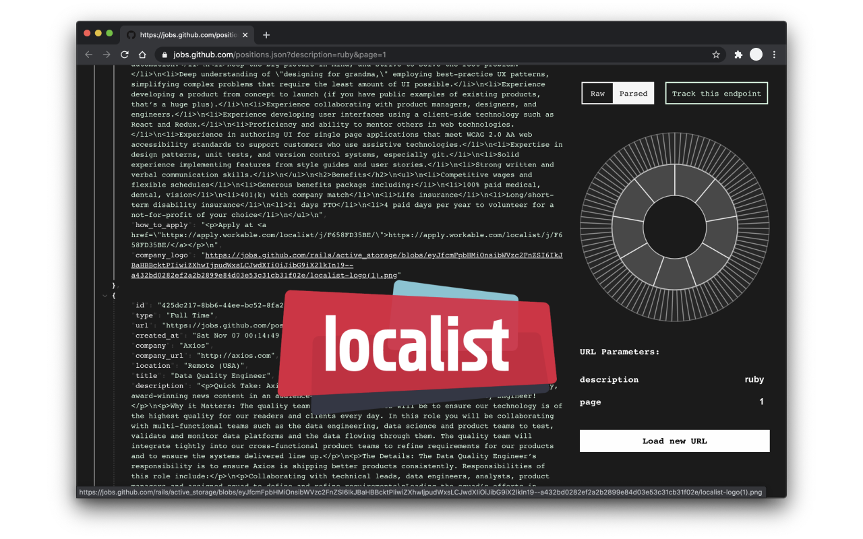The width and height of the screenshot is (863, 539).
Task: Go forward in browser history
Action: coord(107,55)
